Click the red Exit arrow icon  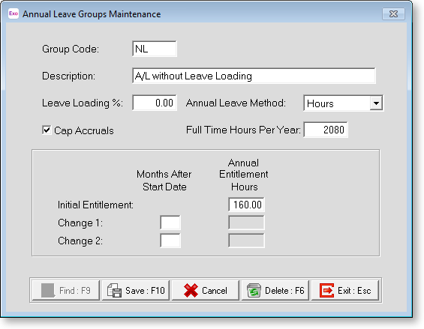point(327,291)
